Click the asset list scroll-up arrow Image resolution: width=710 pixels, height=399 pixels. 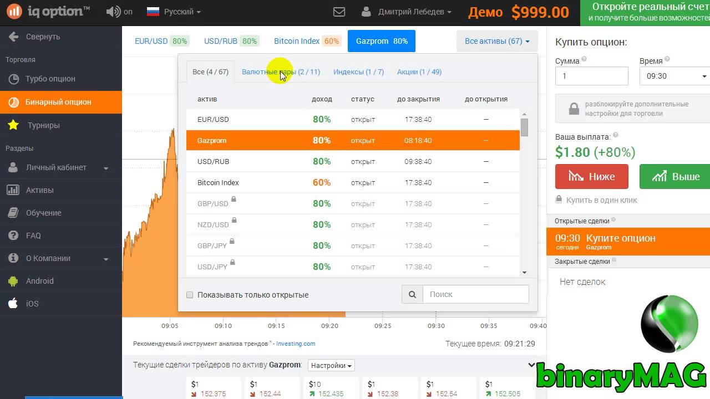coord(524,113)
